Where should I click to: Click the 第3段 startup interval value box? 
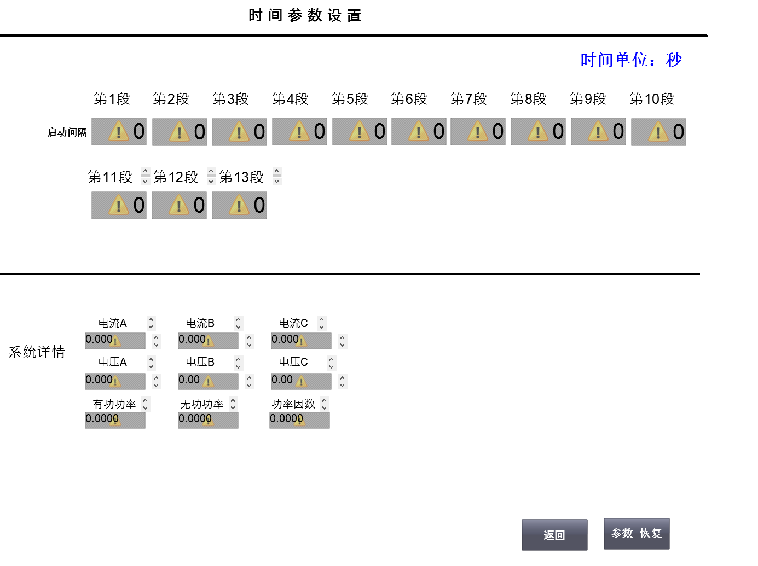coord(239,131)
